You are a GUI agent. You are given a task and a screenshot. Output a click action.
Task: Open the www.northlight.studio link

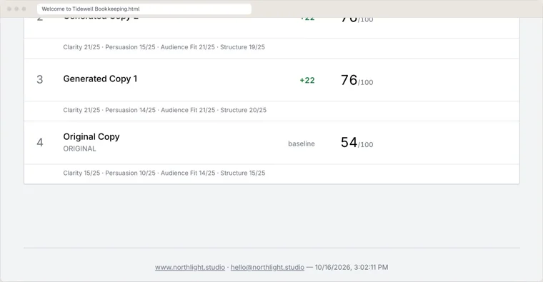pos(190,267)
